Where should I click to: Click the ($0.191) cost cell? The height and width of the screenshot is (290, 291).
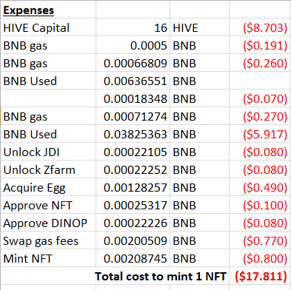click(x=259, y=45)
